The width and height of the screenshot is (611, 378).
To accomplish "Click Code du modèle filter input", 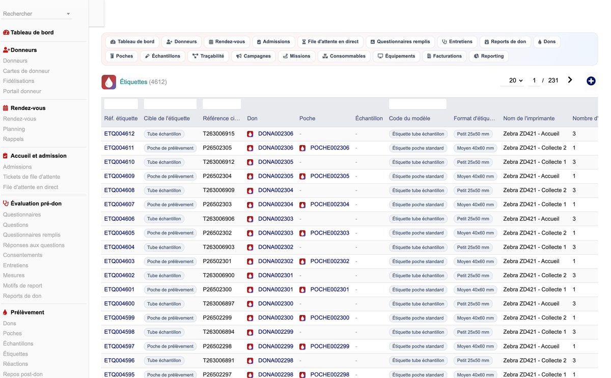I will click(418, 104).
